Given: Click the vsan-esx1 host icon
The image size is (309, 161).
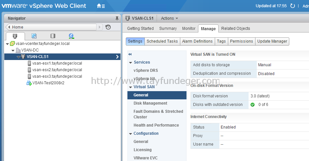Looking at the screenshot, I should (29, 63).
